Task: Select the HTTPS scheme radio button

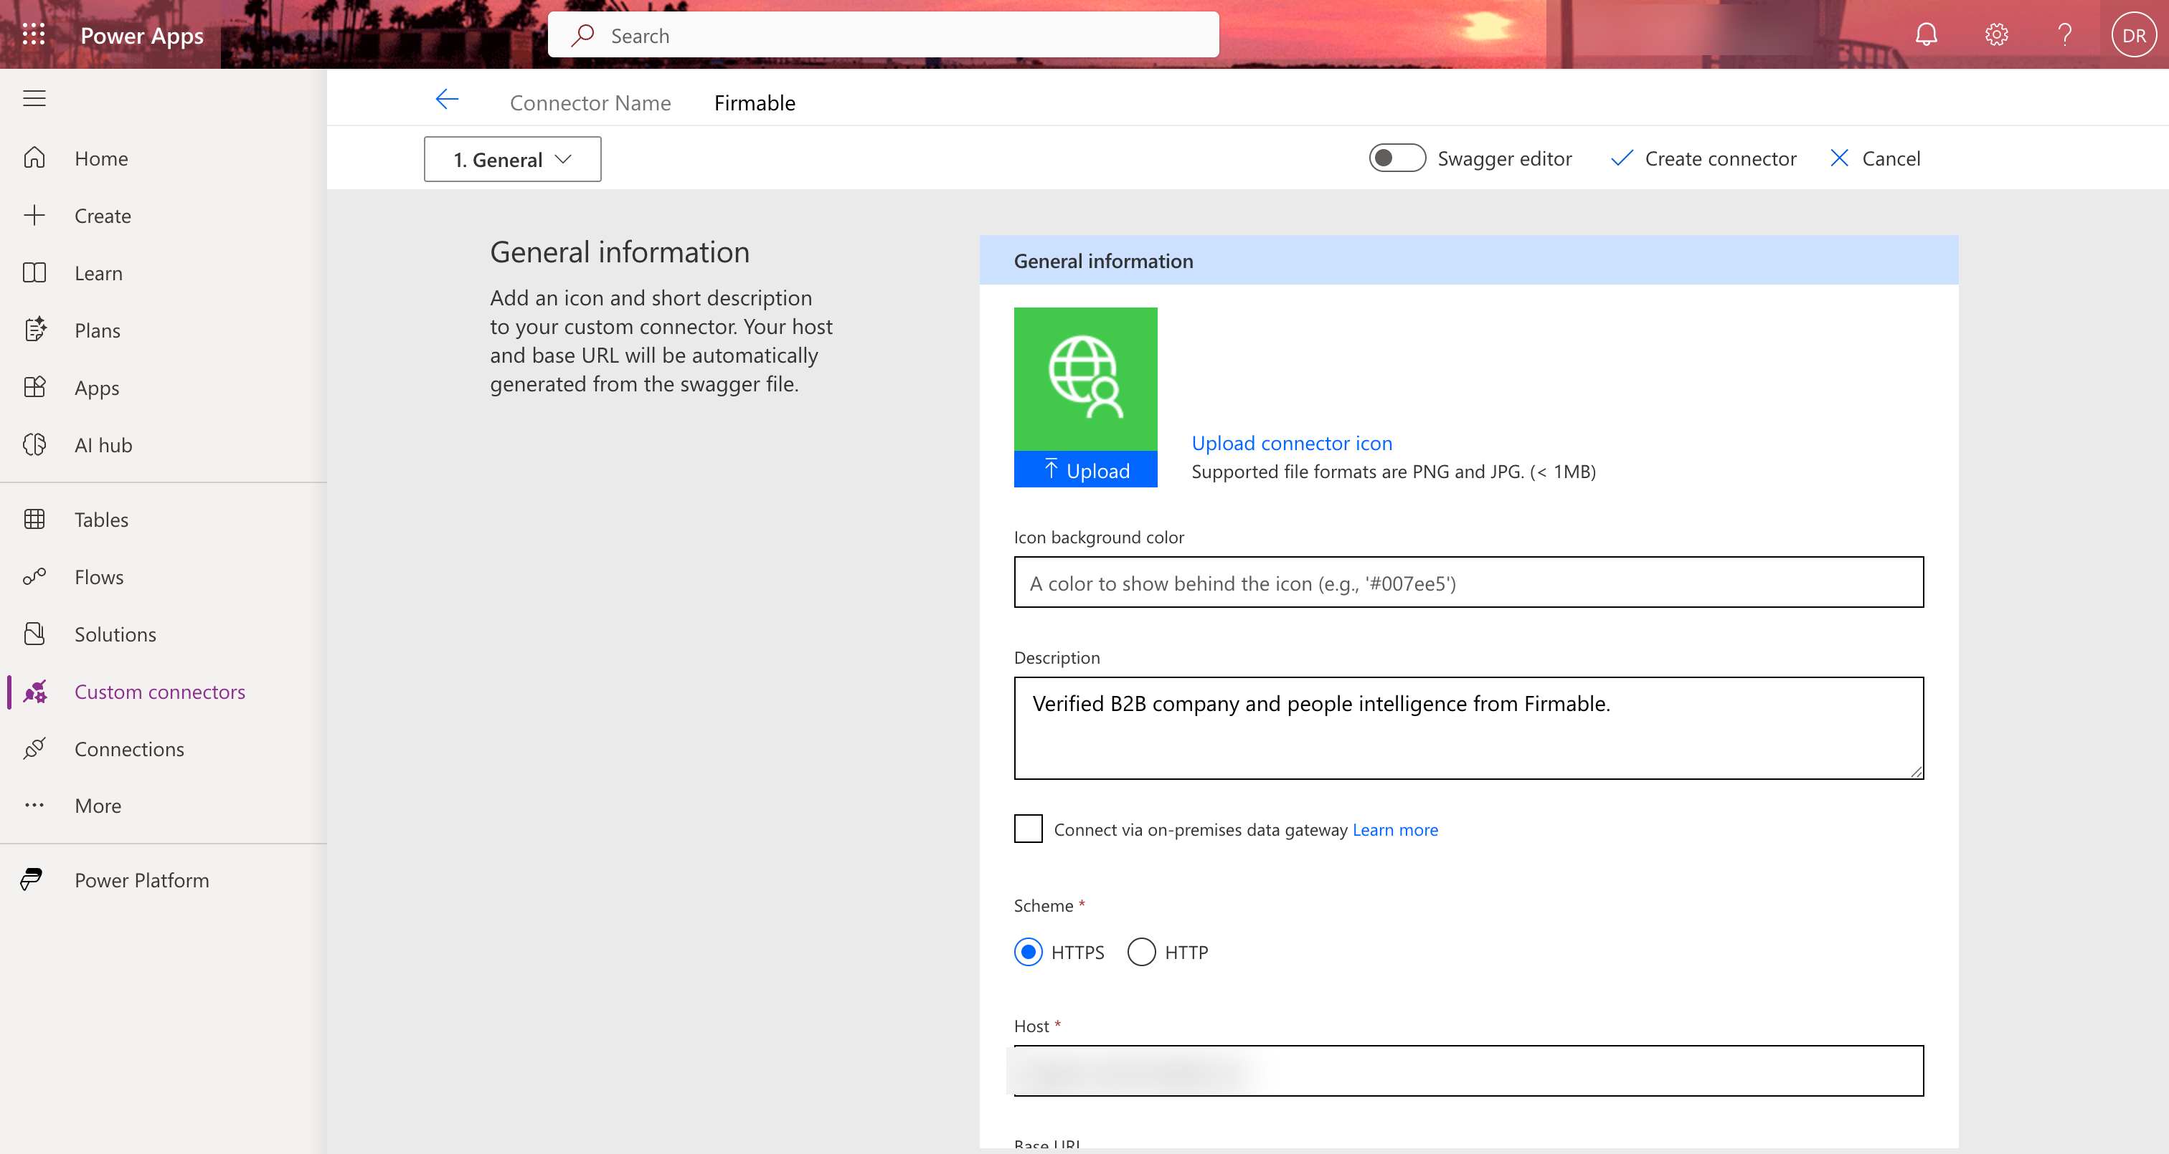Action: coord(1028,952)
